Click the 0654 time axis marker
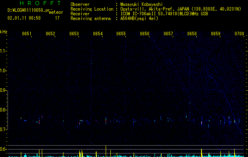Image resolution: width=248 pixels, height=157 pixels. (98, 33)
